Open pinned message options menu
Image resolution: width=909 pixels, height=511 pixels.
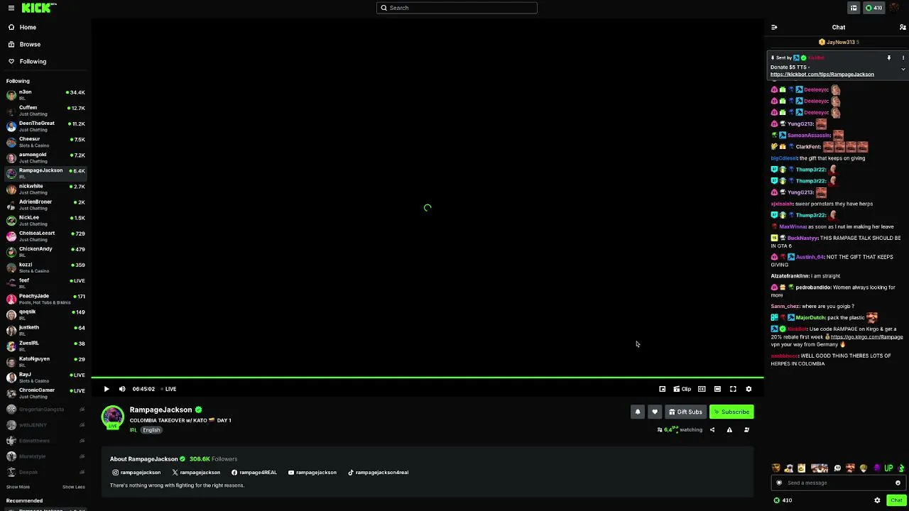[903, 57]
